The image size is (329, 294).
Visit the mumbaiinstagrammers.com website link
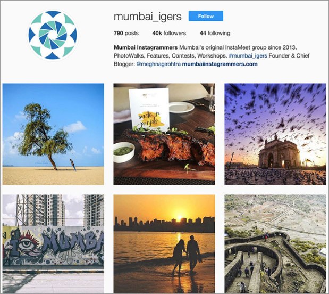(x=220, y=64)
